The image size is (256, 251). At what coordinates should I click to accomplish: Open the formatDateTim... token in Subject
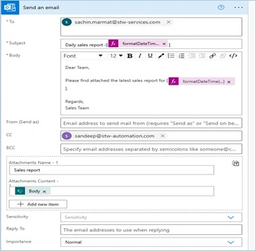[140, 44]
